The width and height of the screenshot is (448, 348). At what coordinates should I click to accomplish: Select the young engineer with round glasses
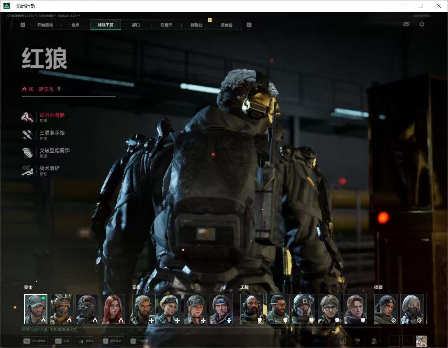(x=330, y=309)
